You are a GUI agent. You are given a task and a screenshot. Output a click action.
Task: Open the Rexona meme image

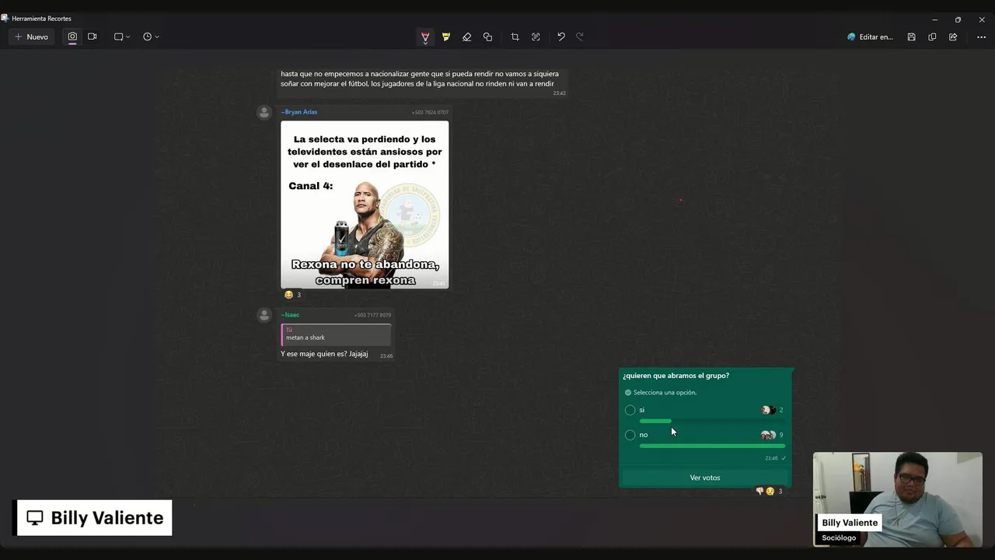point(365,205)
